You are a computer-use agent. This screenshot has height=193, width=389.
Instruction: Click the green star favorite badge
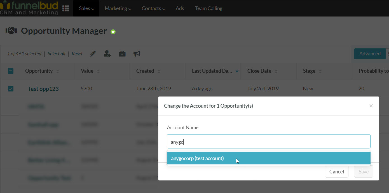pyautogui.click(x=113, y=32)
